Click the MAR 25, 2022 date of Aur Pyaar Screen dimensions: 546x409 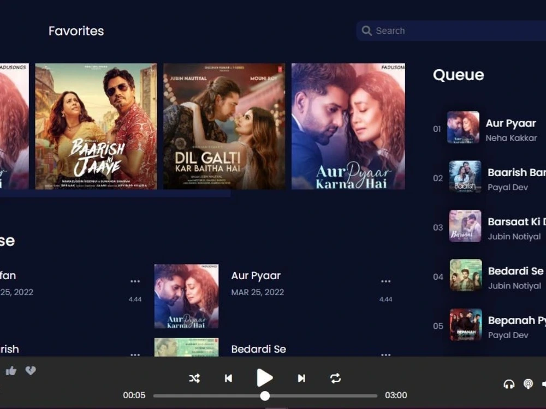[x=258, y=292]
